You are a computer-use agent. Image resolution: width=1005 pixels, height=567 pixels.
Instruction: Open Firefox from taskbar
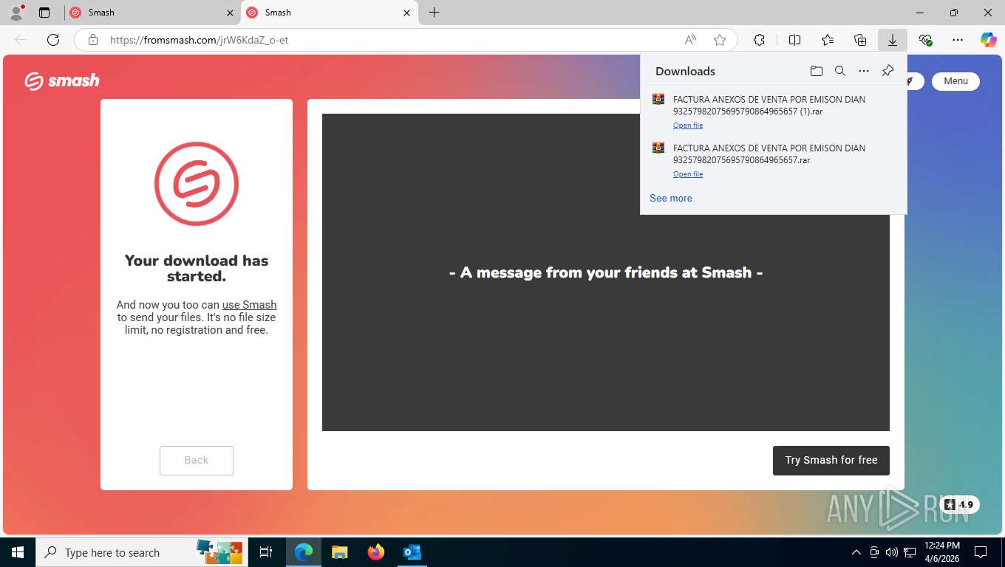click(x=376, y=552)
